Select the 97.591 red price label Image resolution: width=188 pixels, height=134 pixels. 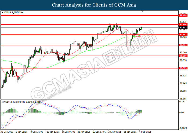coord(183,35)
